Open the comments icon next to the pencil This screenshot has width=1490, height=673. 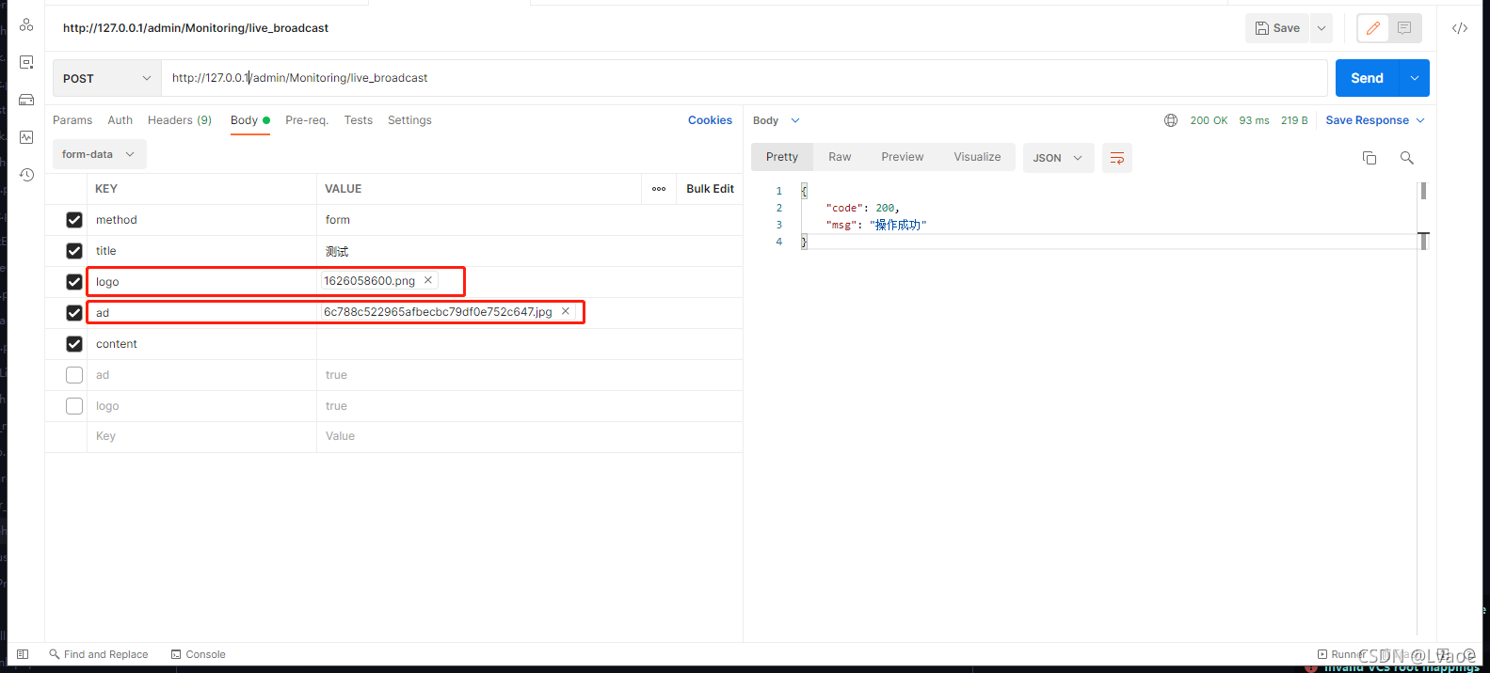pyautogui.click(x=1404, y=28)
